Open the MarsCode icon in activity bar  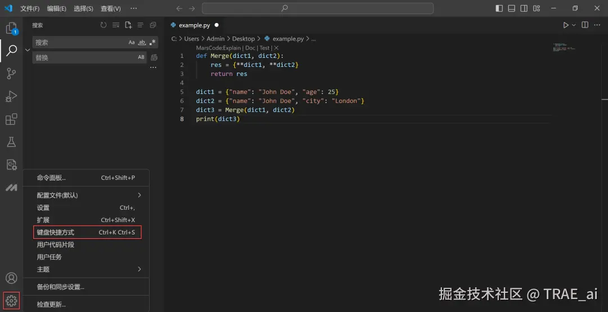point(11,188)
